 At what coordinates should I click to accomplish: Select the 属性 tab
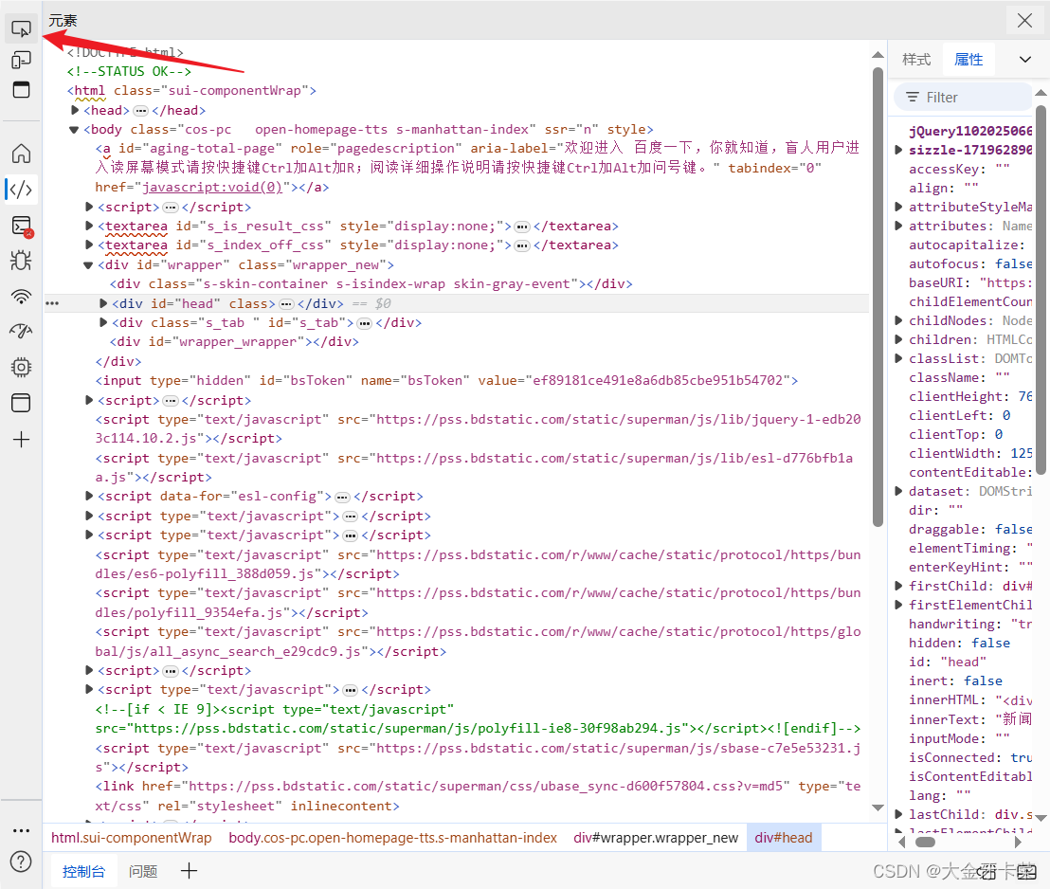pos(969,60)
